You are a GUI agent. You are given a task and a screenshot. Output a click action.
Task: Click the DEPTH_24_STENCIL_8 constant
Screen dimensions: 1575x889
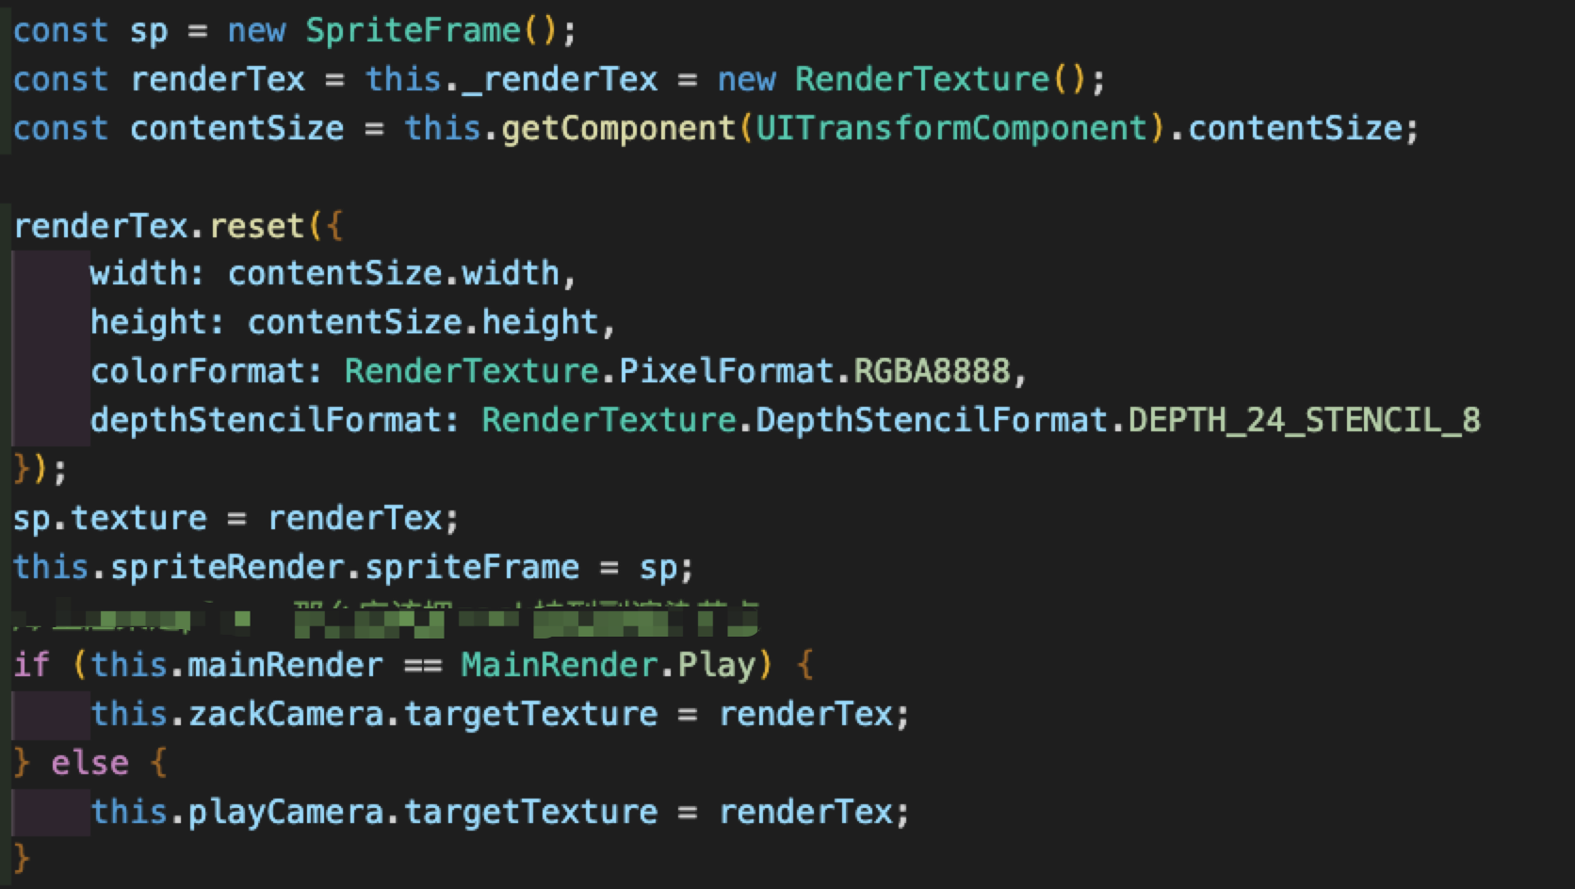click(x=1304, y=421)
